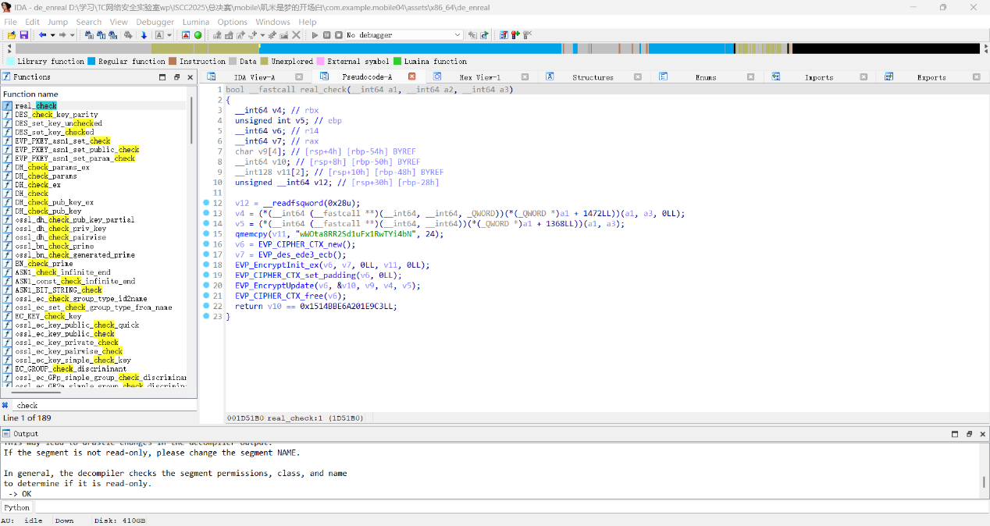Jump forward using the grey right arrow
990x526 pixels.
pos(62,35)
